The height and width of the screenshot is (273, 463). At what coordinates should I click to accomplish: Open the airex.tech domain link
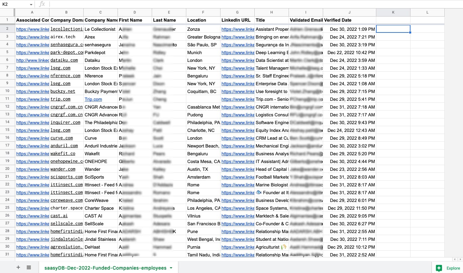(63, 37)
